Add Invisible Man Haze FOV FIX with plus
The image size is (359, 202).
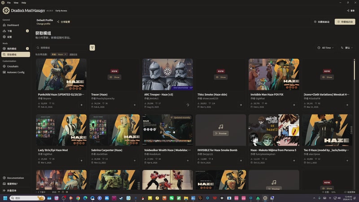[x=294, y=105]
